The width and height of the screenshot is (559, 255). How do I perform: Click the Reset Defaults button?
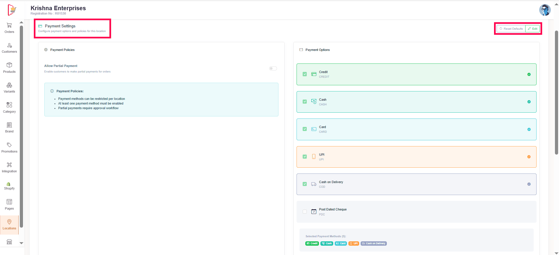tap(511, 29)
